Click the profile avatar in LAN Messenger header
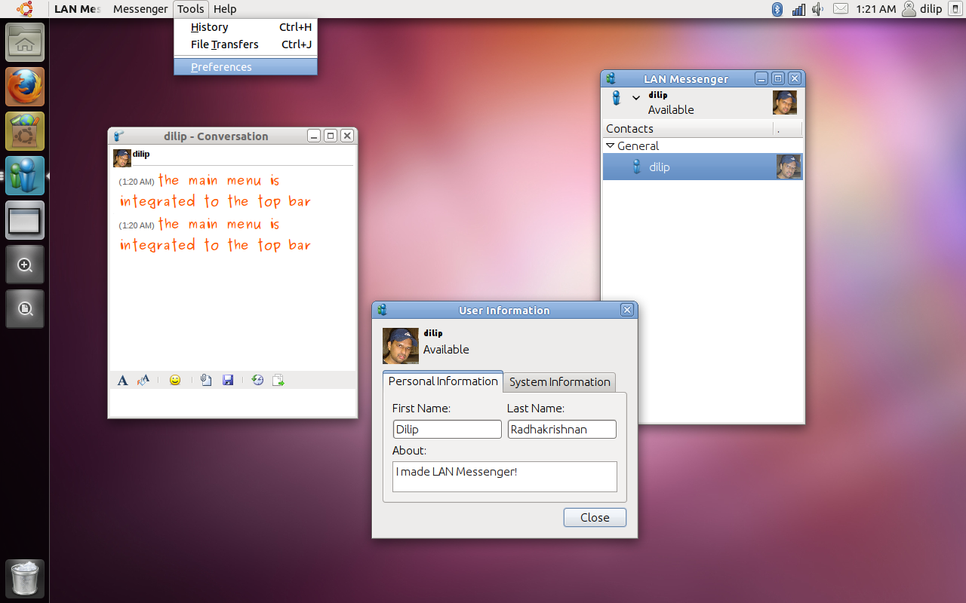This screenshot has height=603, width=966. (x=785, y=103)
